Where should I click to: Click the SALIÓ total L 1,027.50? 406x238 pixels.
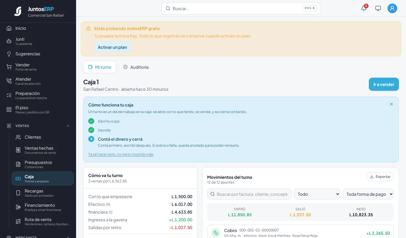pyautogui.click(x=300, y=215)
